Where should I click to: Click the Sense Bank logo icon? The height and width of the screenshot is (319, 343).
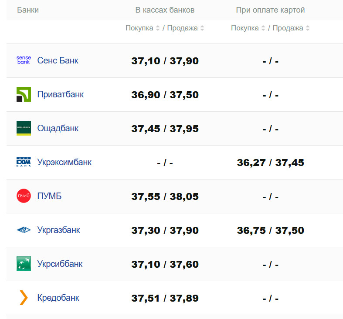click(24, 60)
